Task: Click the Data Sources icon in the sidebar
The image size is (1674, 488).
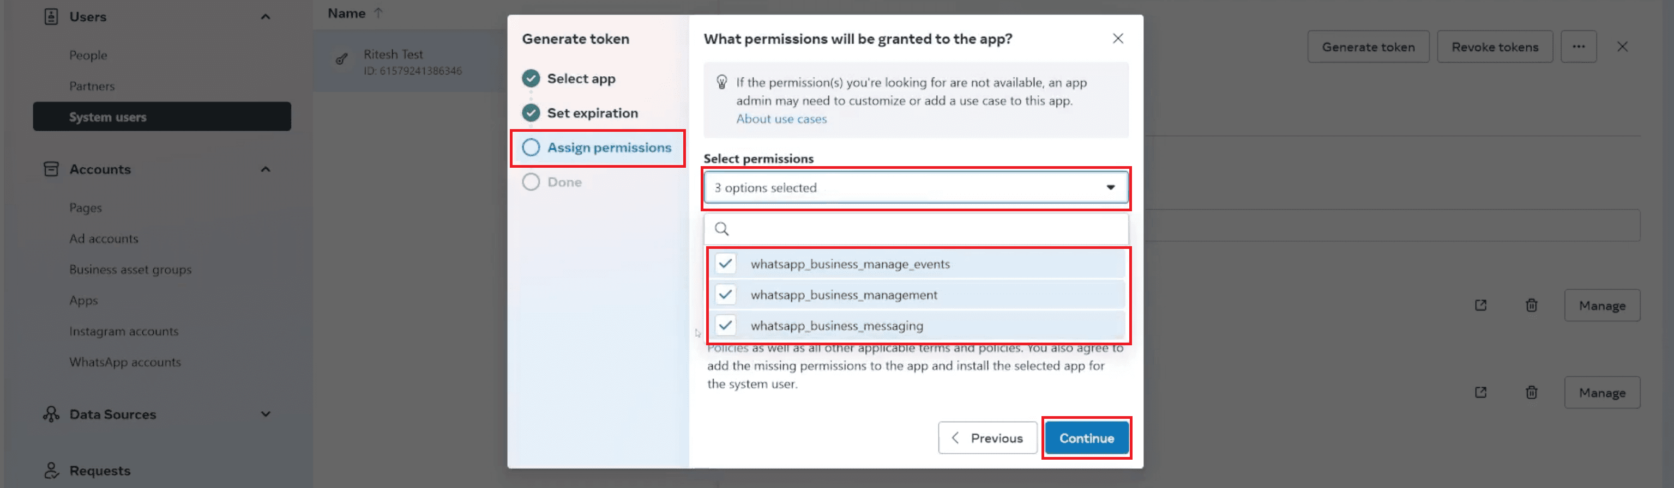Action: (x=50, y=414)
